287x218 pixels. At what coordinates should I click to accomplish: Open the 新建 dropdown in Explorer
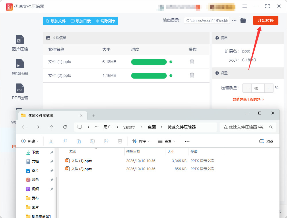[30, 141]
